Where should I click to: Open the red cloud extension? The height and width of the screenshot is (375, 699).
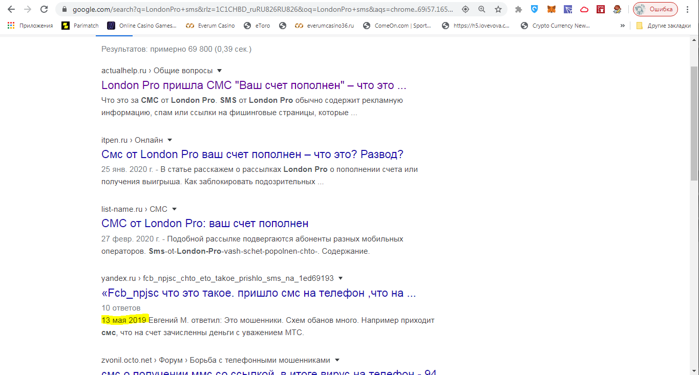coord(584,9)
